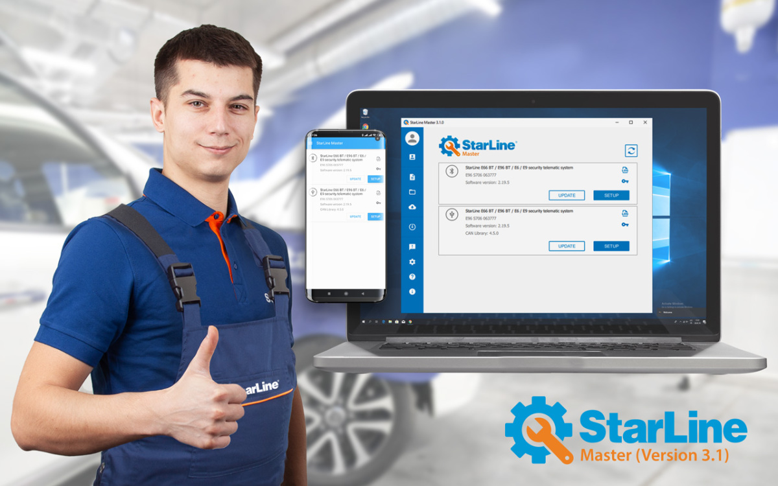The height and width of the screenshot is (486, 778).
Task: Open the Windows Start menu on the laptop
Action: click(x=363, y=321)
